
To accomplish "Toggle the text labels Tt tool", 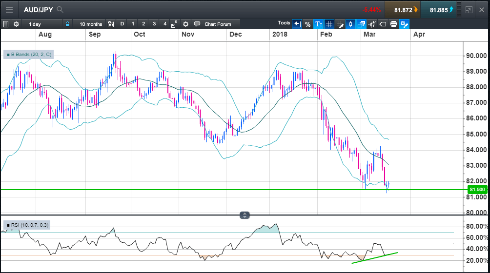I will [318, 24].
